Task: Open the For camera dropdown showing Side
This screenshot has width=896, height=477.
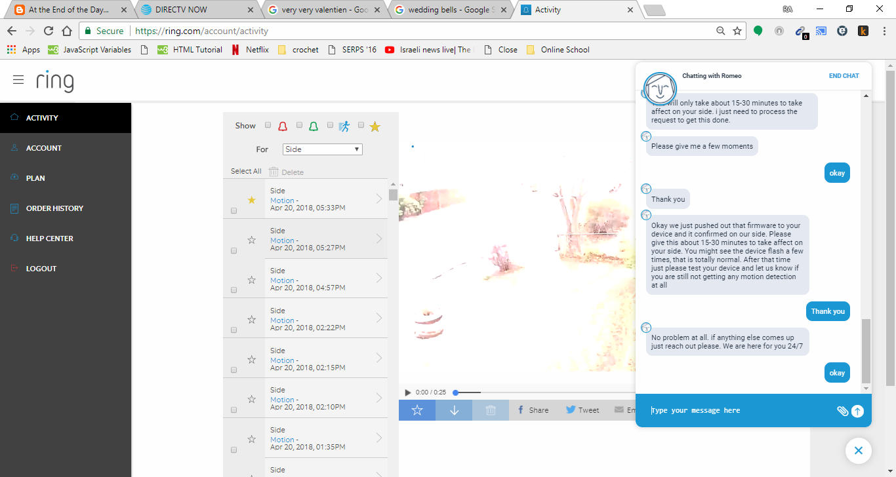Action: (x=322, y=149)
